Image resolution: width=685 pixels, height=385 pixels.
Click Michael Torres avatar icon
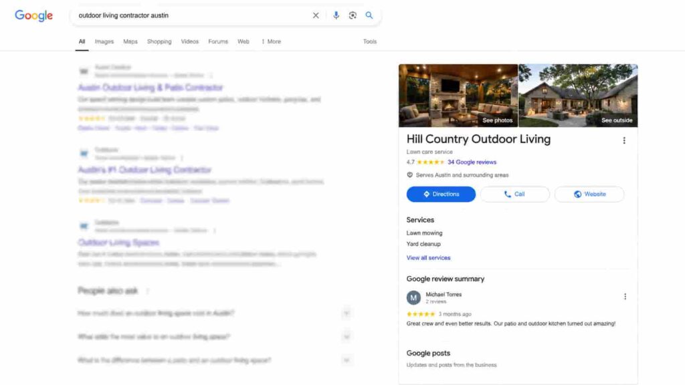[413, 297]
